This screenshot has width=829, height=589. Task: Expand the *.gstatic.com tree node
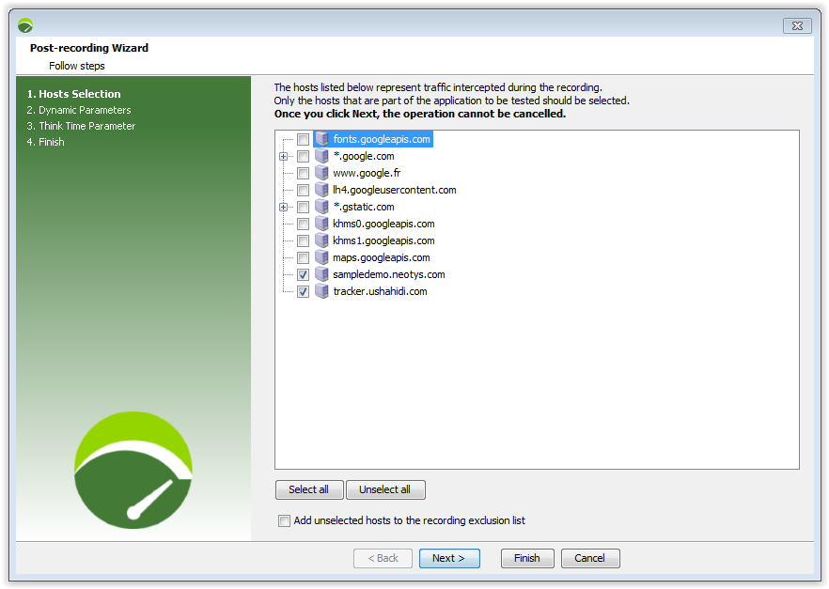pos(283,208)
